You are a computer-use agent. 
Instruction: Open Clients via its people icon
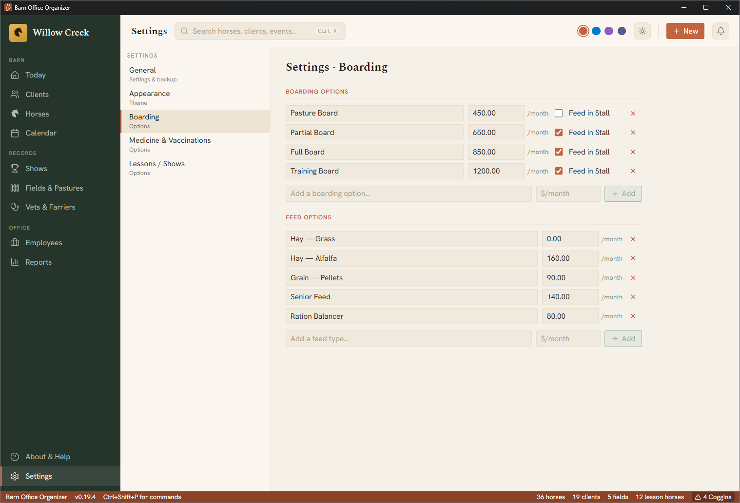(15, 95)
